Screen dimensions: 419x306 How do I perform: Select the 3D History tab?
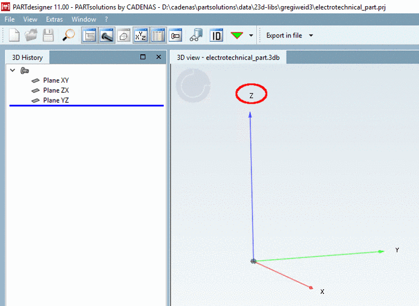point(27,58)
